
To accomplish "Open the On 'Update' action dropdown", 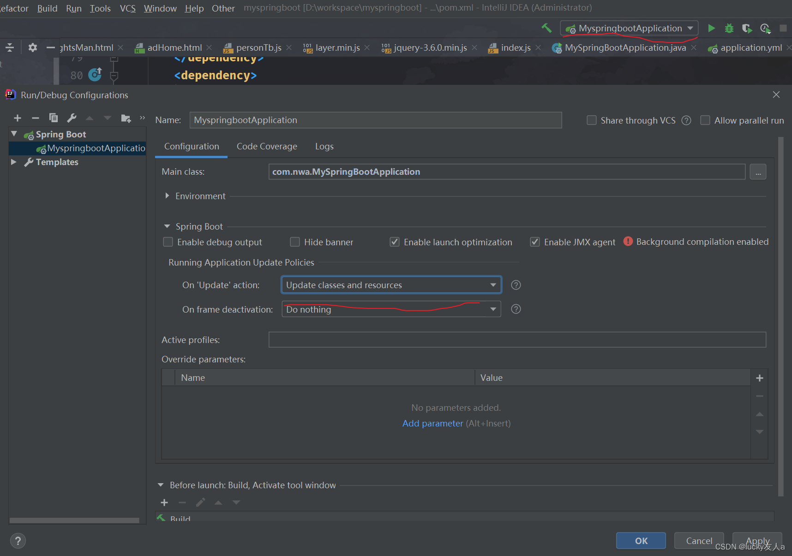I will tap(391, 285).
